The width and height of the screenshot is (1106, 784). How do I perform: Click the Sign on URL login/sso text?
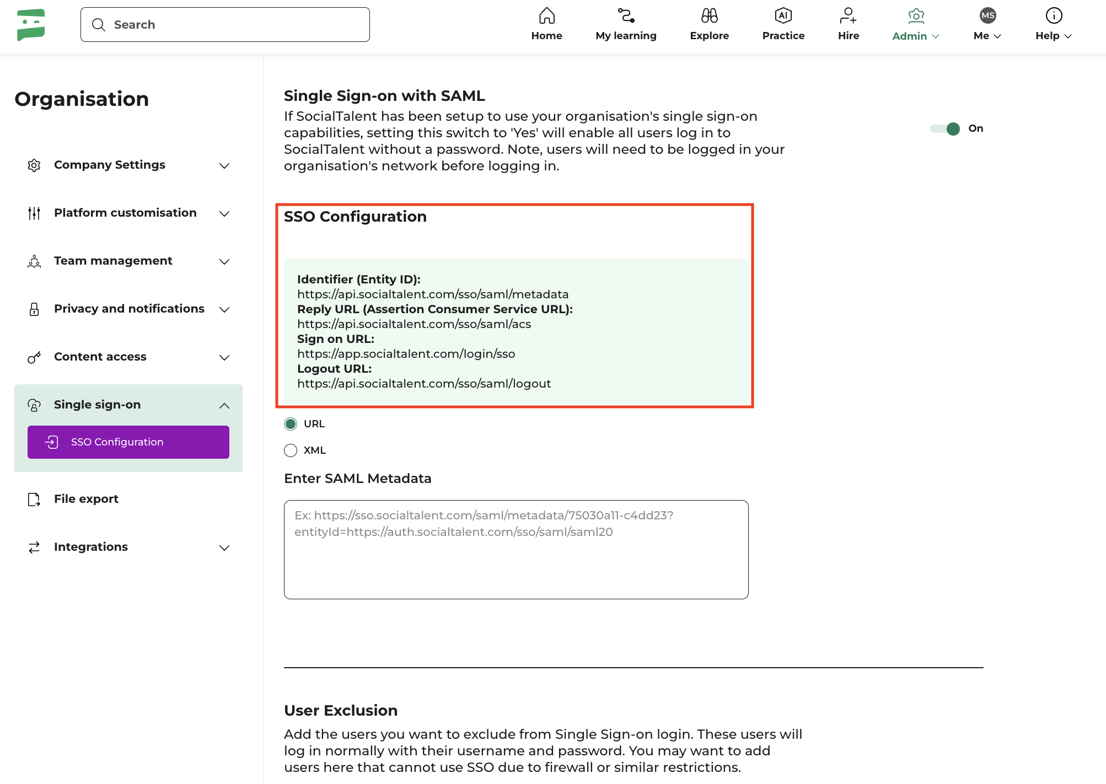click(x=406, y=354)
